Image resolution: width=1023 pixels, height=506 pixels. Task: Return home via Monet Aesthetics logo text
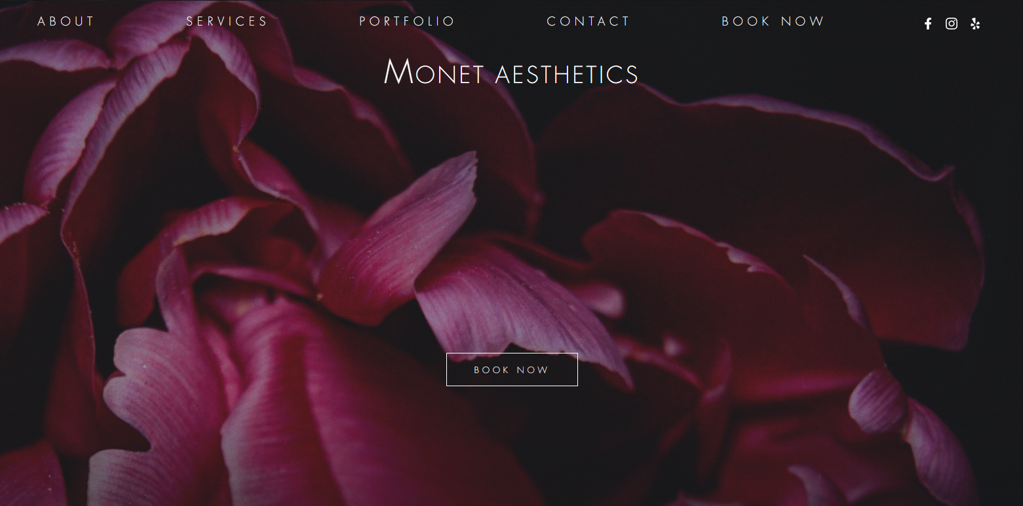click(511, 72)
